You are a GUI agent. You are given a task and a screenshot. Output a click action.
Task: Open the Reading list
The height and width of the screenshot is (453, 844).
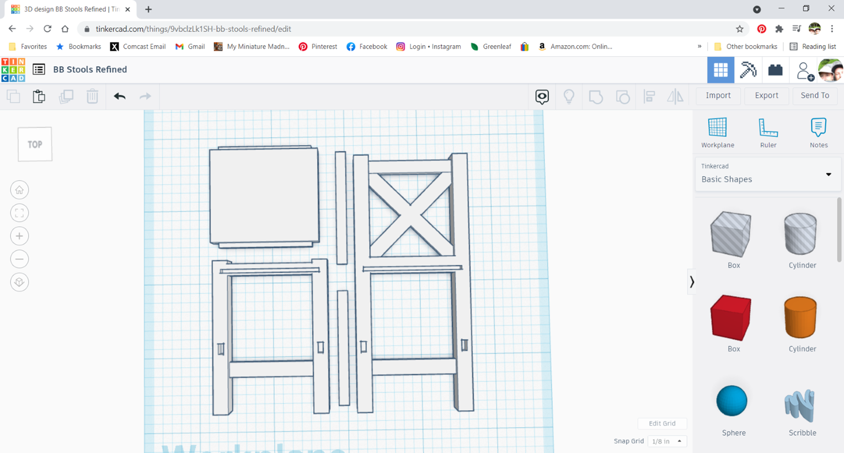[x=813, y=47]
